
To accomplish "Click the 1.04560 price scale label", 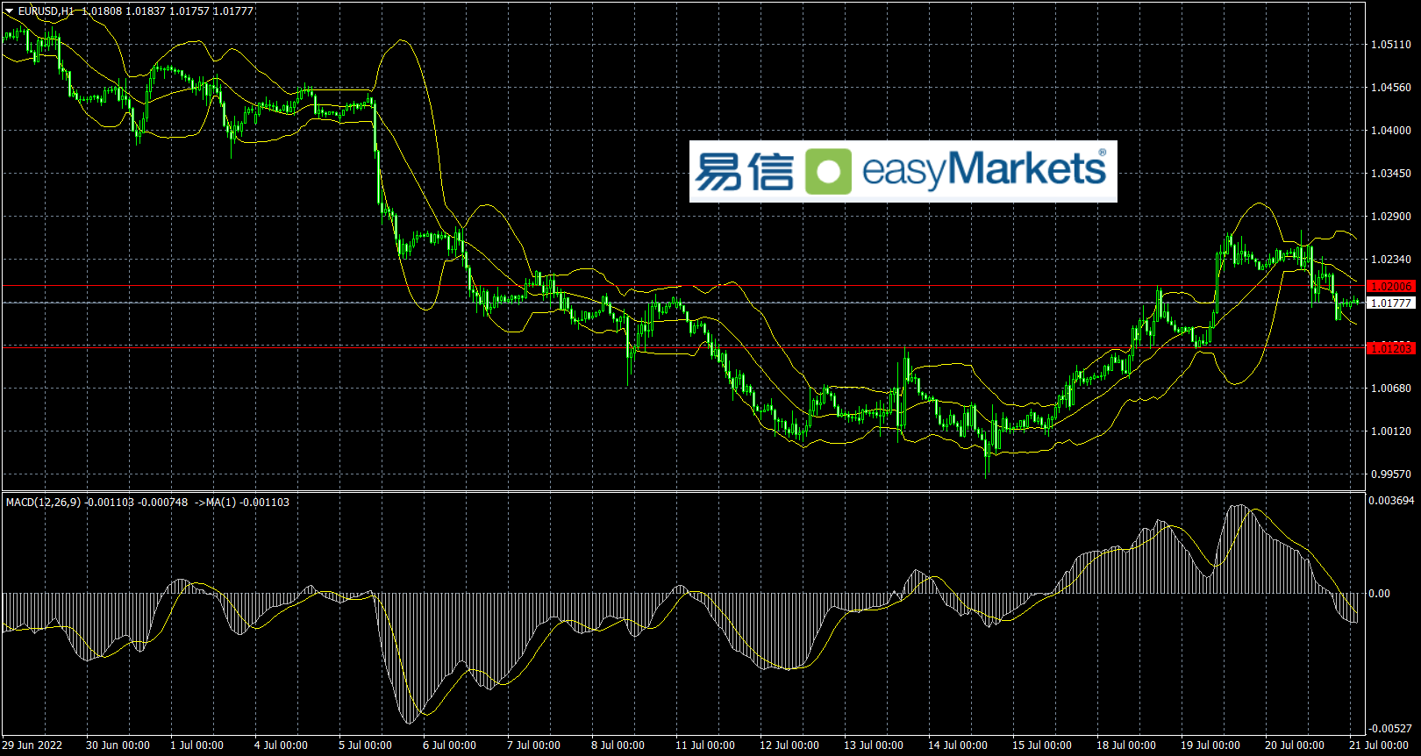I will pyautogui.click(x=1391, y=88).
